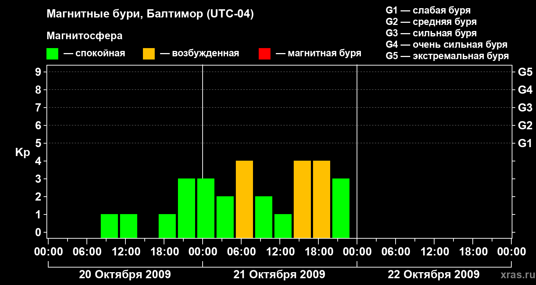The image size is (536, 285).
Task: Click the '06:00' time label under 22 October
Action: click(395, 252)
